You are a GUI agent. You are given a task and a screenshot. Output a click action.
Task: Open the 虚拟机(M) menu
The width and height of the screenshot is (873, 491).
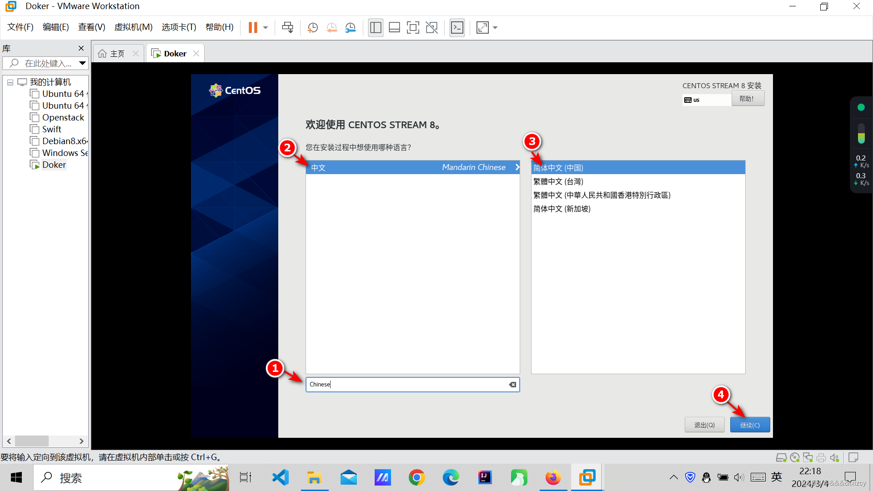click(x=133, y=27)
